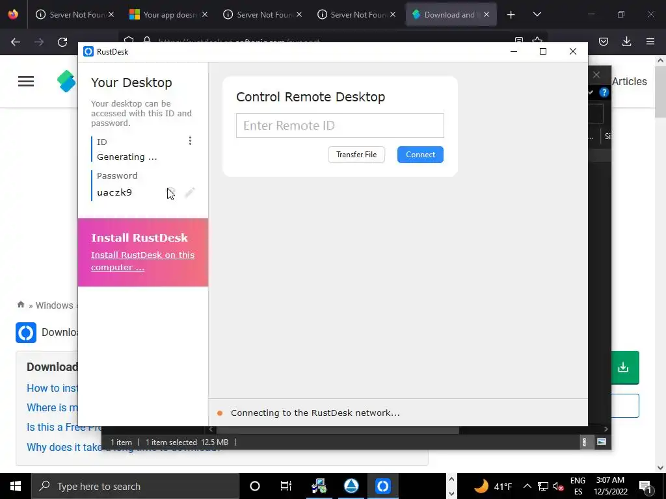This screenshot has height=499, width=666.
Task: Click the Save to Pocket icon
Action: tap(603, 42)
